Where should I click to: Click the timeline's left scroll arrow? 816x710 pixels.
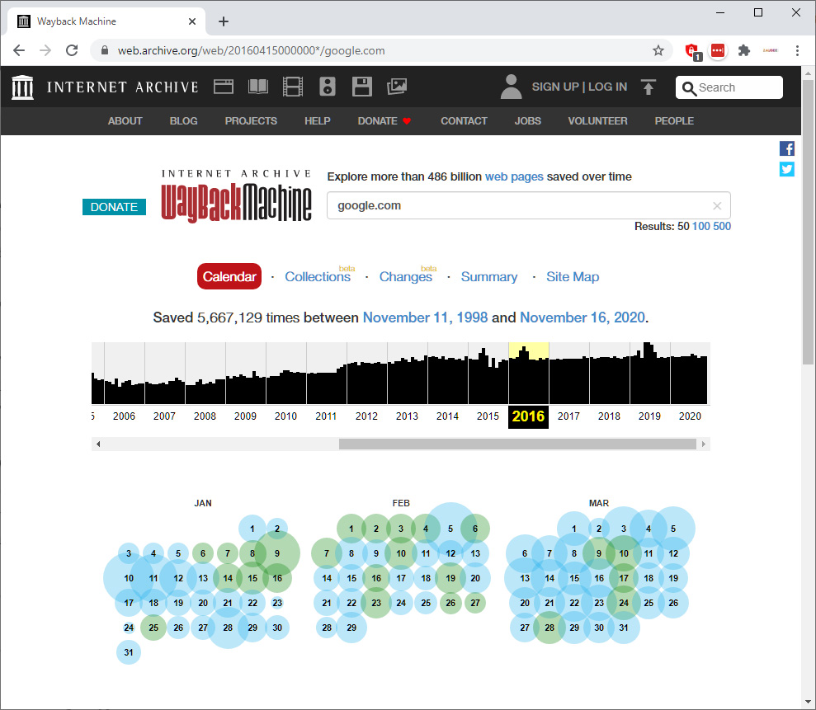click(x=98, y=444)
